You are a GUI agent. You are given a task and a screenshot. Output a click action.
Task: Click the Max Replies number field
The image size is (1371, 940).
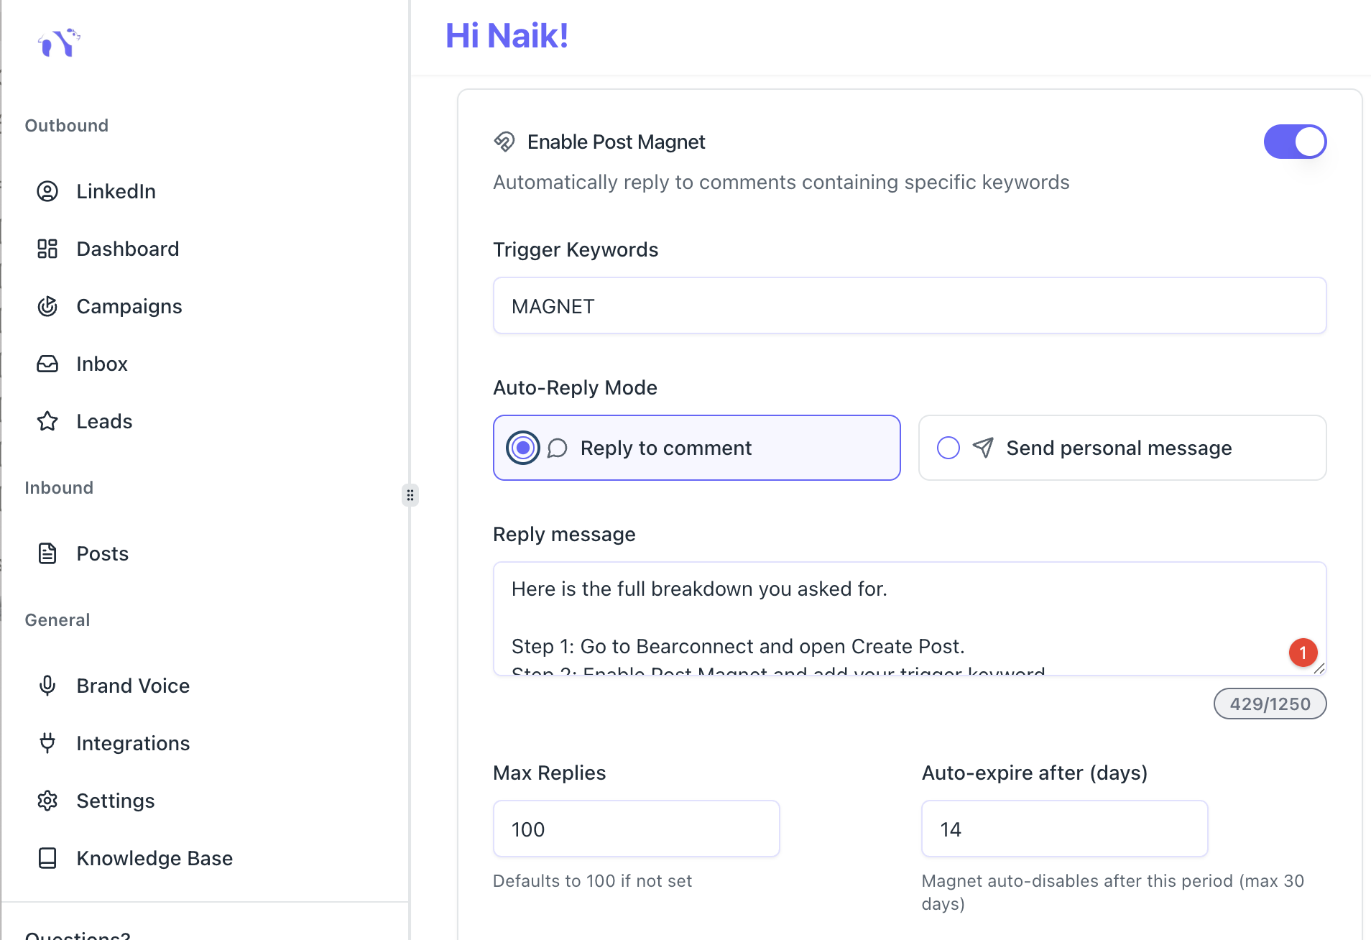coord(636,829)
